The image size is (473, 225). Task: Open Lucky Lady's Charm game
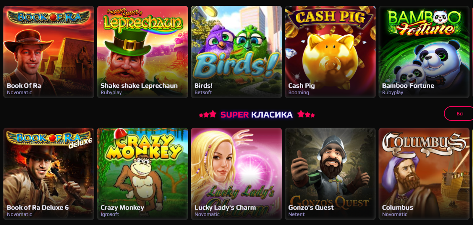pyautogui.click(x=236, y=174)
